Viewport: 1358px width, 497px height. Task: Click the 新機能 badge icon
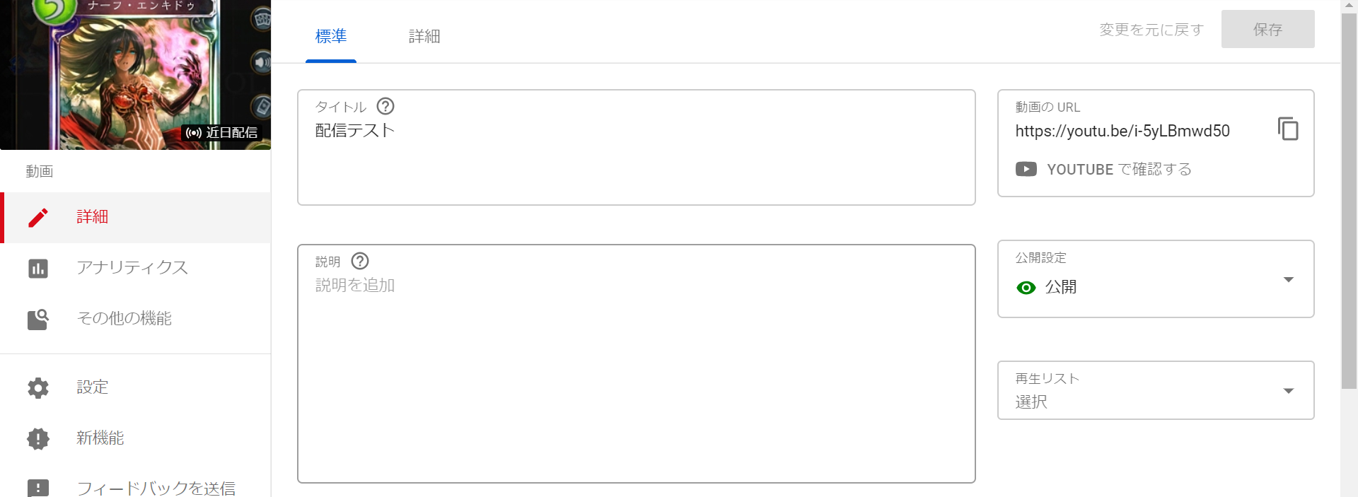click(38, 438)
